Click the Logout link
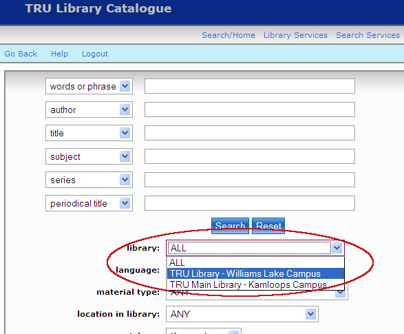Viewport: 404px width, 334px height. click(95, 54)
